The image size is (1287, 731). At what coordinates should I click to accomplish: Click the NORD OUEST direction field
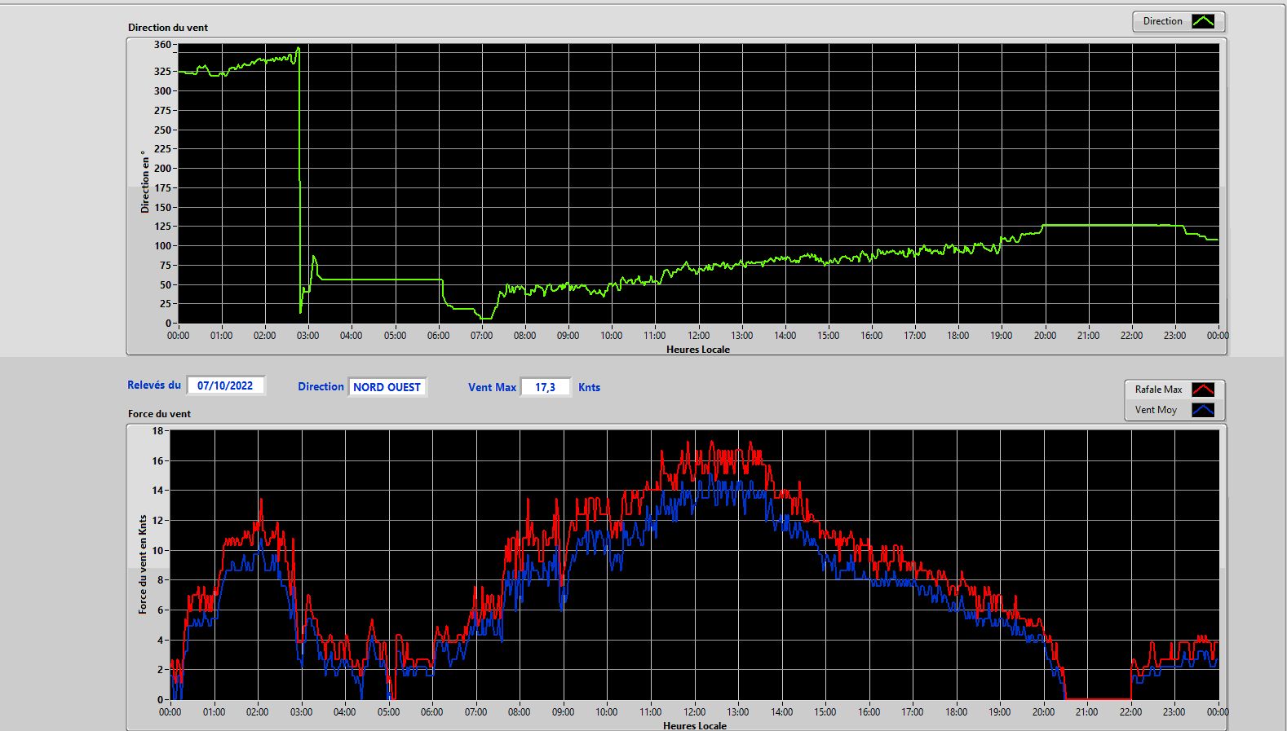387,387
